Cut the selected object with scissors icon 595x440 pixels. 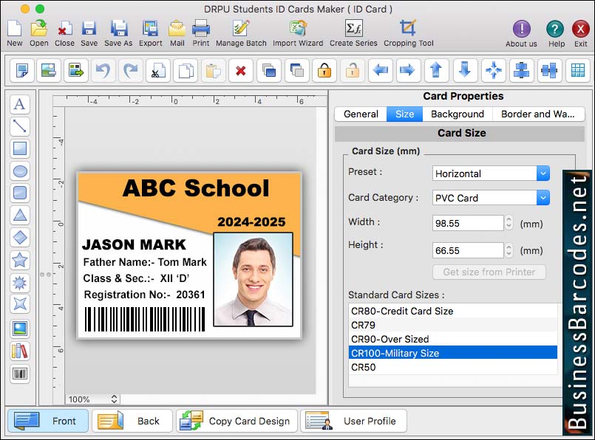point(158,70)
